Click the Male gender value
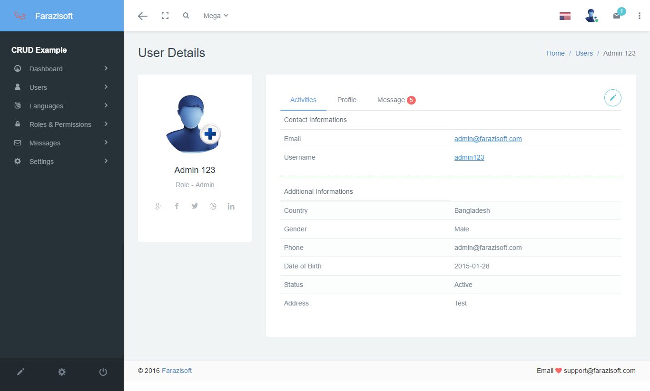This screenshot has width=650, height=391. pyautogui.click(x=462, y=229)
